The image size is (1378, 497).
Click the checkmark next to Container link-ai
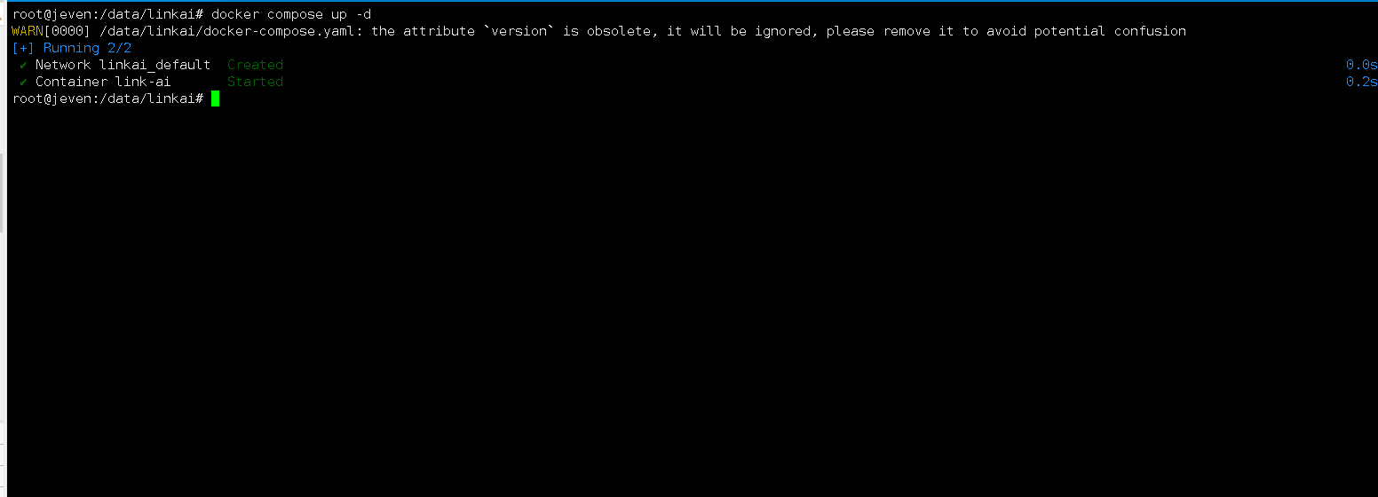click(x=23, y=82)
